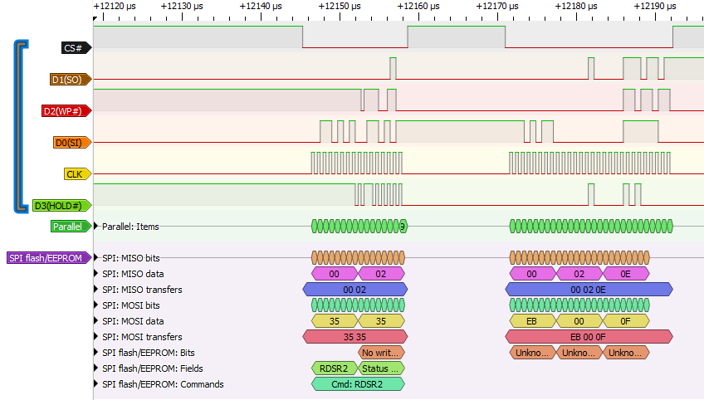Click the blue channel group bracket
704x400 pixels.
coord(21,126)
